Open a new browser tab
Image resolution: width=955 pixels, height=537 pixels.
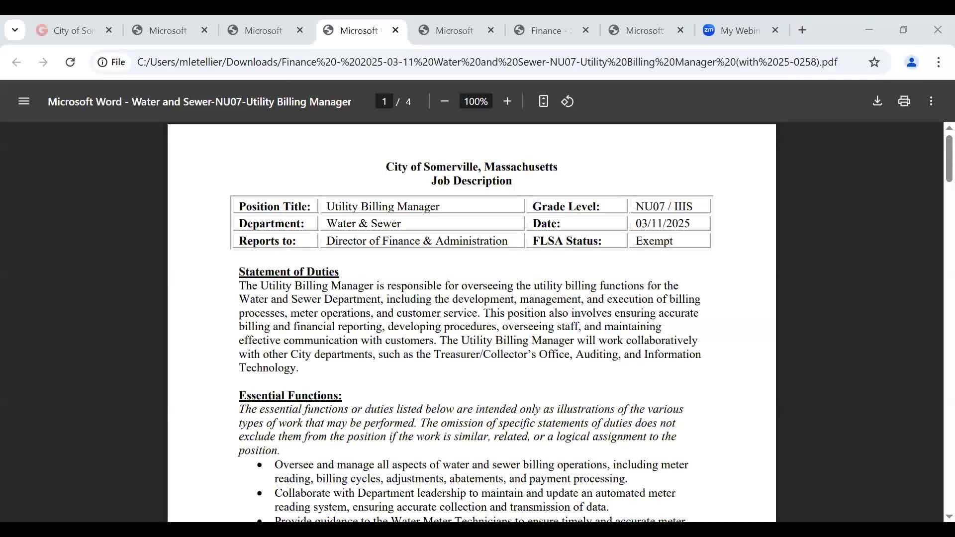click(x=802, y=30)
